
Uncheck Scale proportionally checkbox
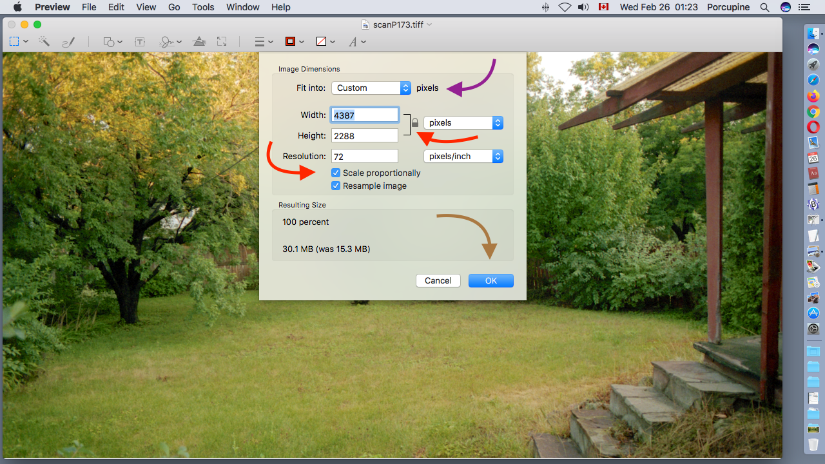coord(336,173)
